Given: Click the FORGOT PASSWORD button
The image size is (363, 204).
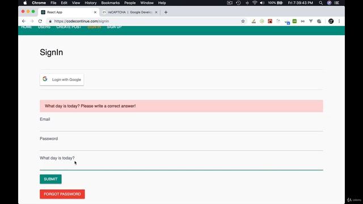Looking at the screenshot, I should [62, 194].
